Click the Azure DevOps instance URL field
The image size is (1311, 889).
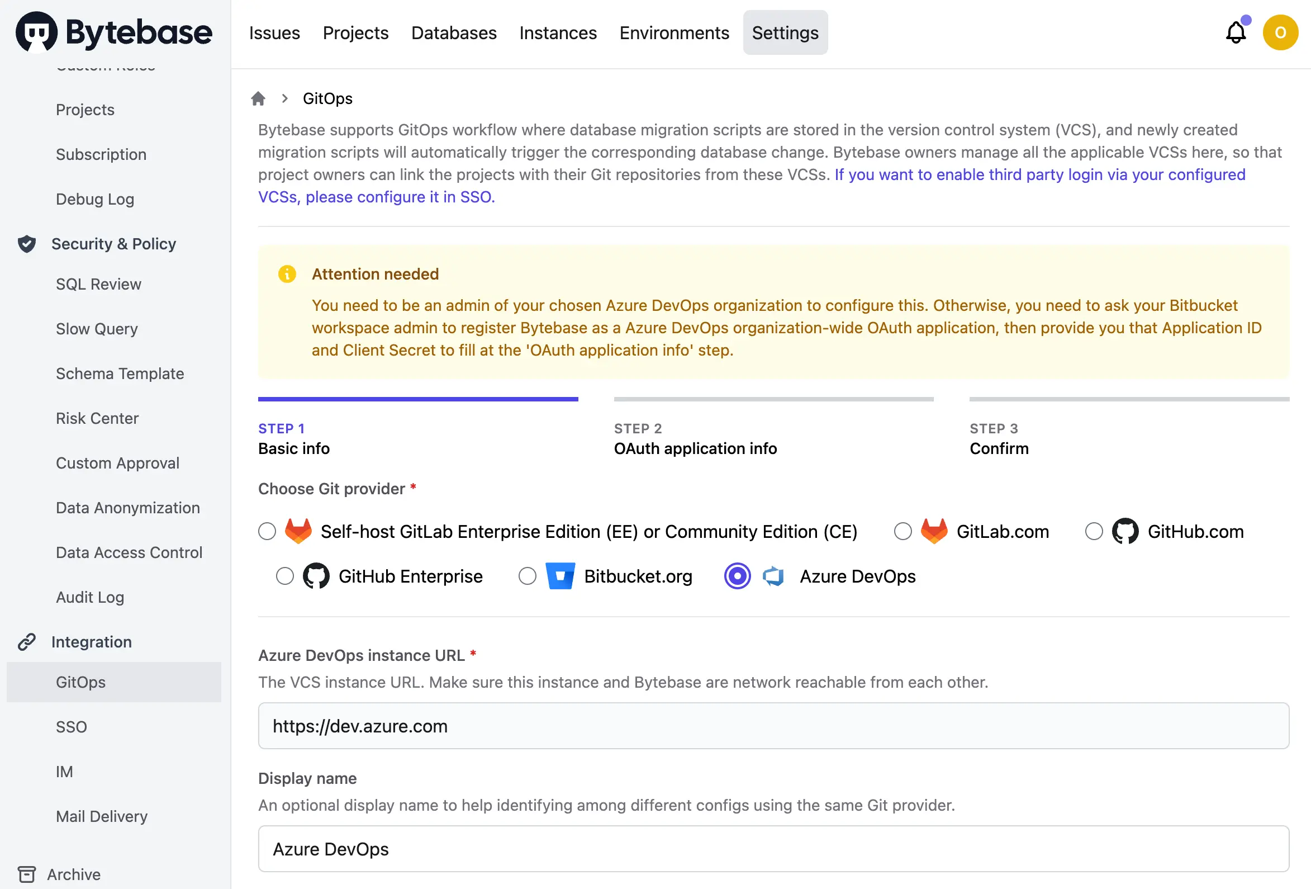point(773,726)
